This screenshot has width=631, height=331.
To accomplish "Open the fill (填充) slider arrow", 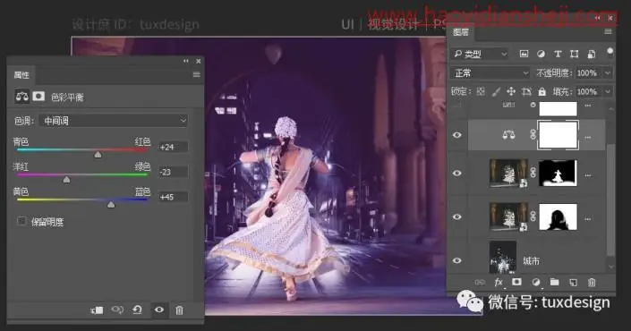I will 607,92.
